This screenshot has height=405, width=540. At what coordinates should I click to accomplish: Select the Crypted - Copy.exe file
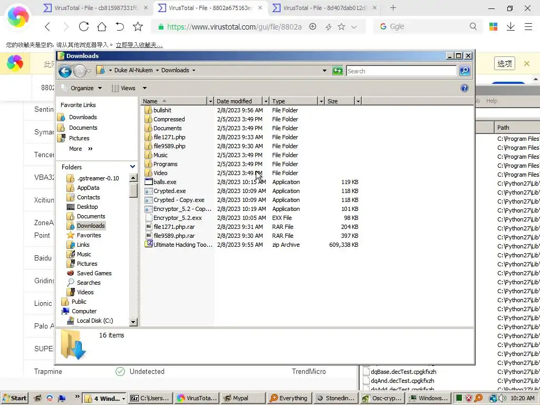[x=179, y=200]
